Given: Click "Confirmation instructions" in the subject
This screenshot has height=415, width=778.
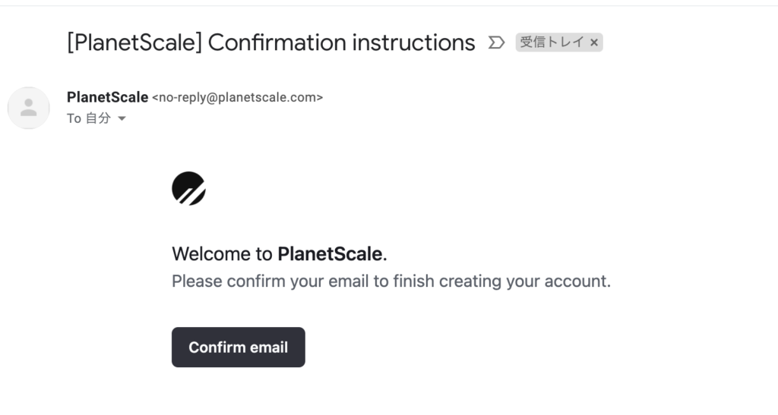Looking at the screenshot, I should click(341, 42).
